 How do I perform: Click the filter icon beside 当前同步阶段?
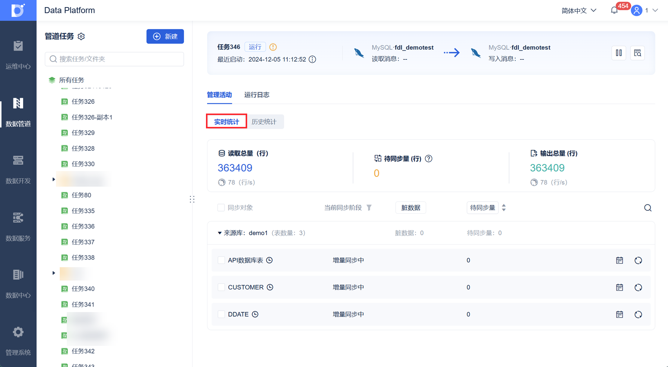point(369,208)
